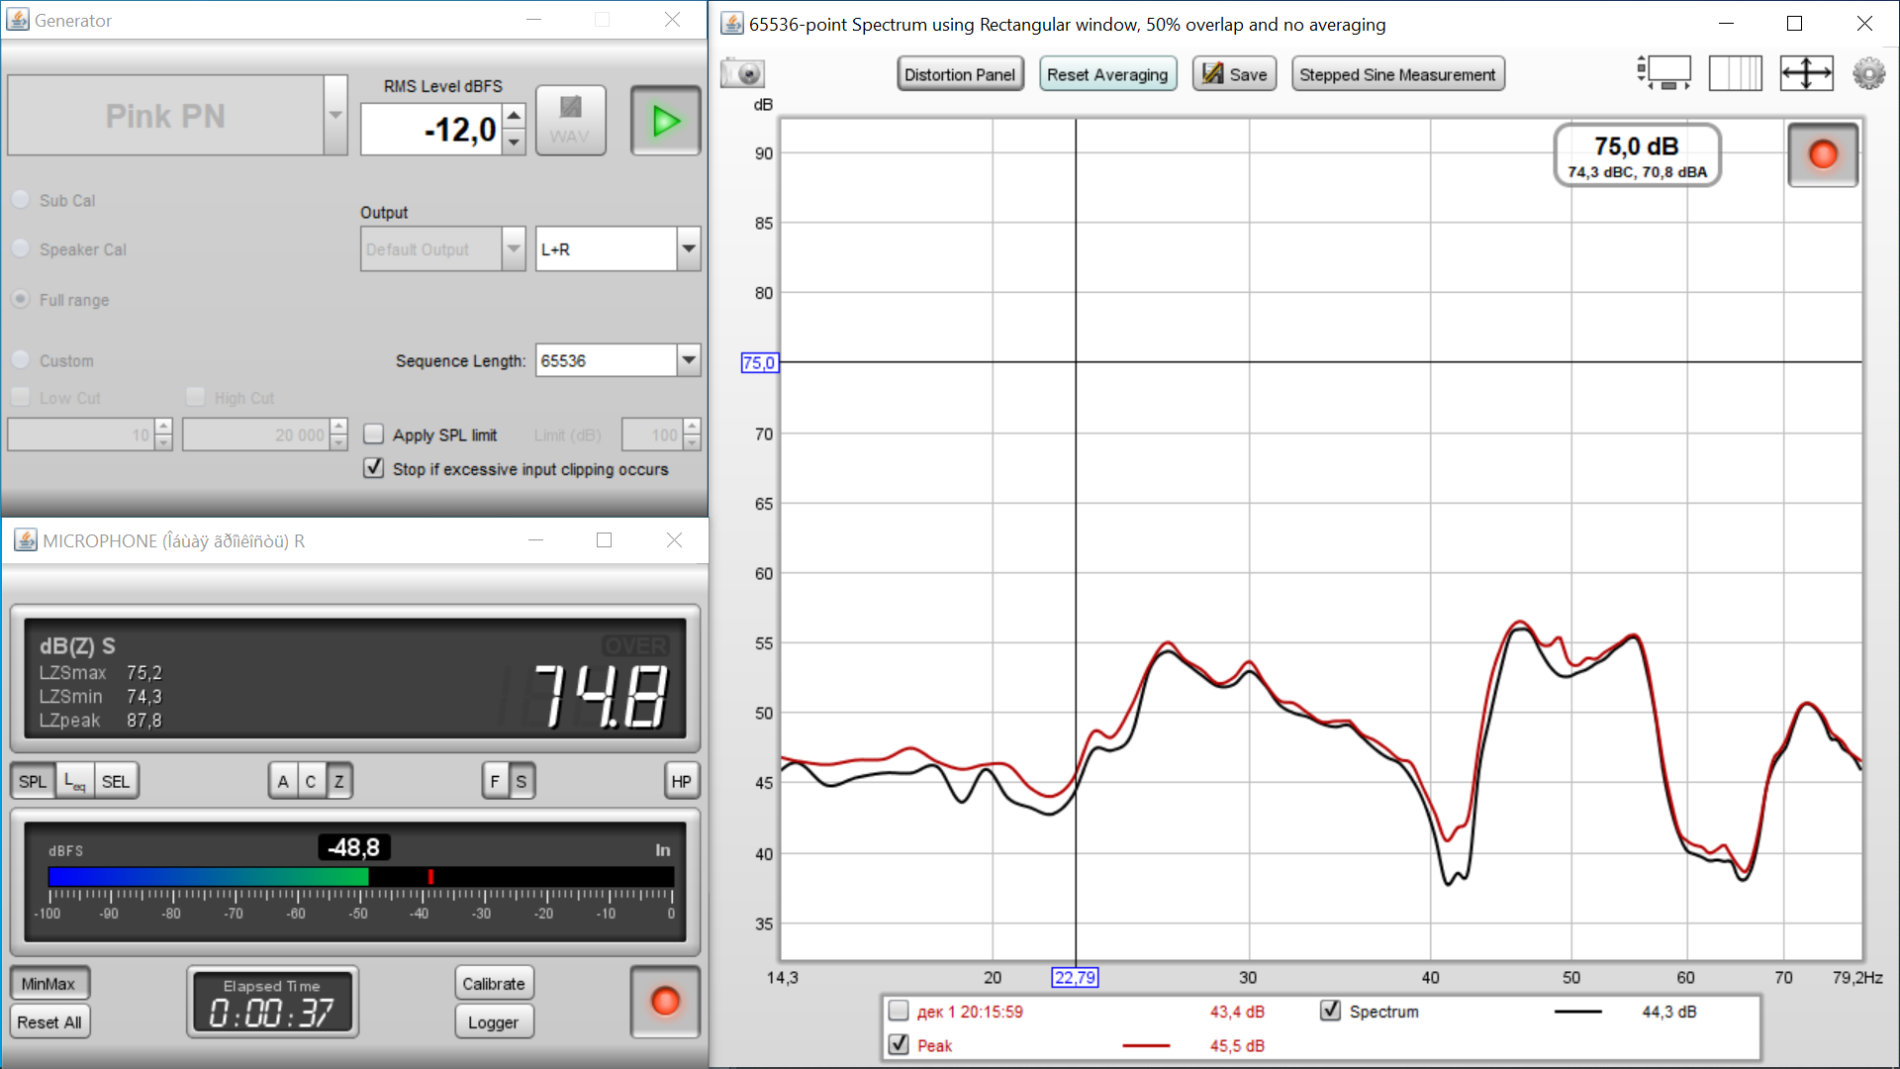Viewport: 1900px width, 1069px height.
Task: Increase RMS Level with up stepper arrow
Action: (515, 116)
